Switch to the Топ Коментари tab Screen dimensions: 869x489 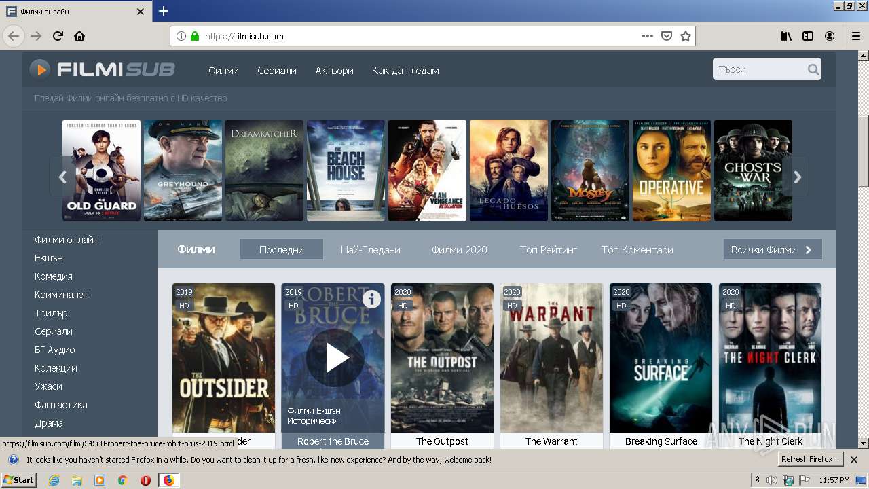pyautogui.click(x=637, y=249)
